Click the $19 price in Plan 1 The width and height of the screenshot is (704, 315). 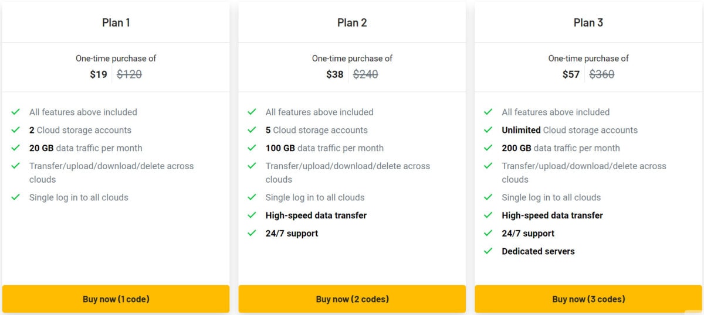(99, 74)
